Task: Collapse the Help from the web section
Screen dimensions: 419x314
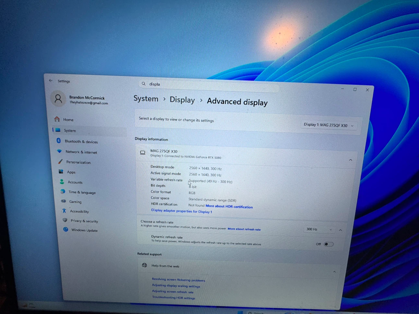Action: [334, 272]
